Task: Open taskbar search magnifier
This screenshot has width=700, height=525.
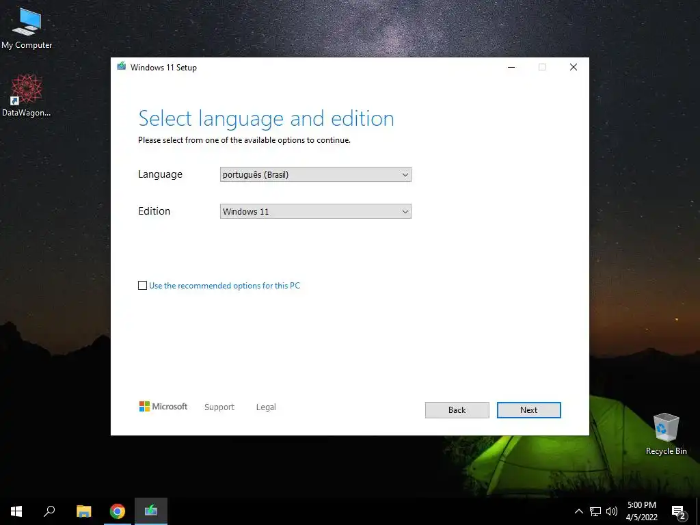Action: point(49,511)
